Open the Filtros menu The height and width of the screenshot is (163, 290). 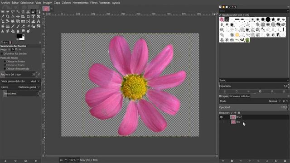pyautogui.click(x=94, y=3)
